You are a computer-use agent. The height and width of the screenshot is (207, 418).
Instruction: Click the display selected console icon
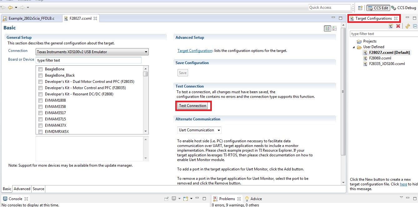(x=174, y=199)
